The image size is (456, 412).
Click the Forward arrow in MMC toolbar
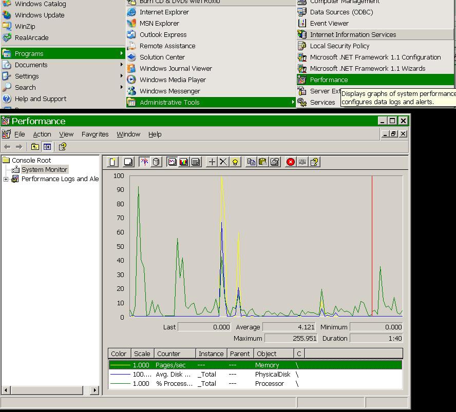(x=19, y=147)
